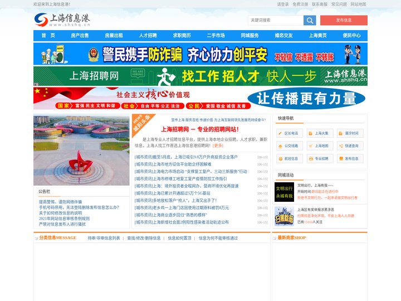Image resolution: width=401 pixels, height=301 pixels.
Task: Click the 社会主义核心价值观 banner
Action: [200, 99]
